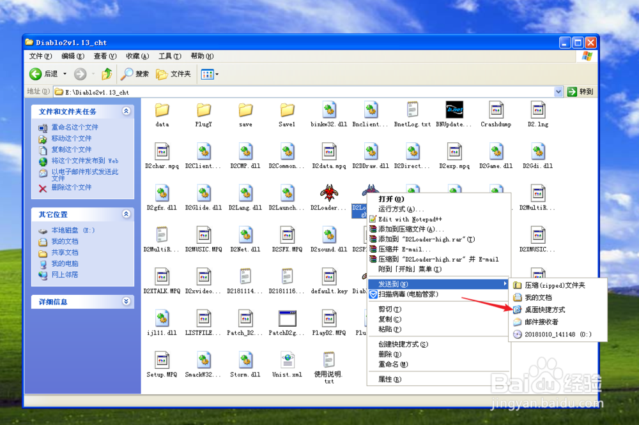
Task: Open the 查看(V) menu
Action: (105, 56)
